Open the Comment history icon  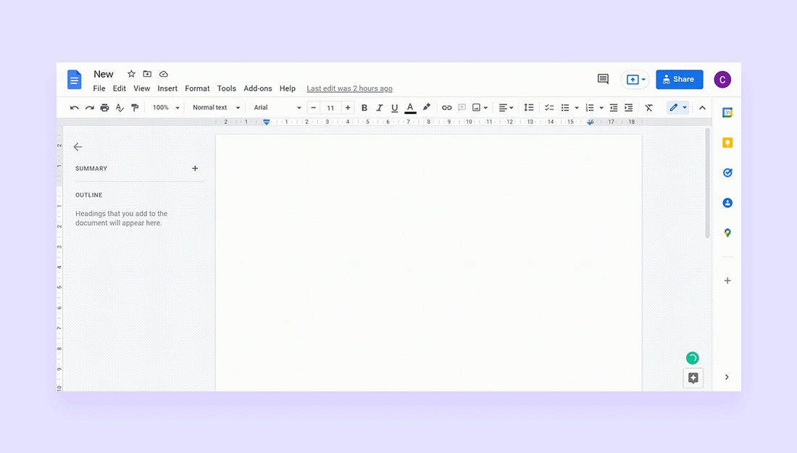603,79
